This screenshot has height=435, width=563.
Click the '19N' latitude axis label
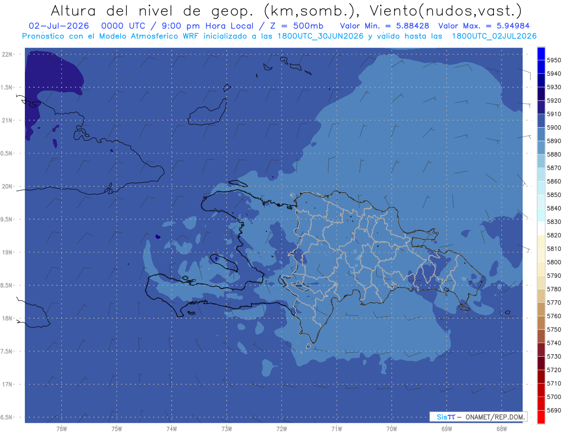(8, 252)
